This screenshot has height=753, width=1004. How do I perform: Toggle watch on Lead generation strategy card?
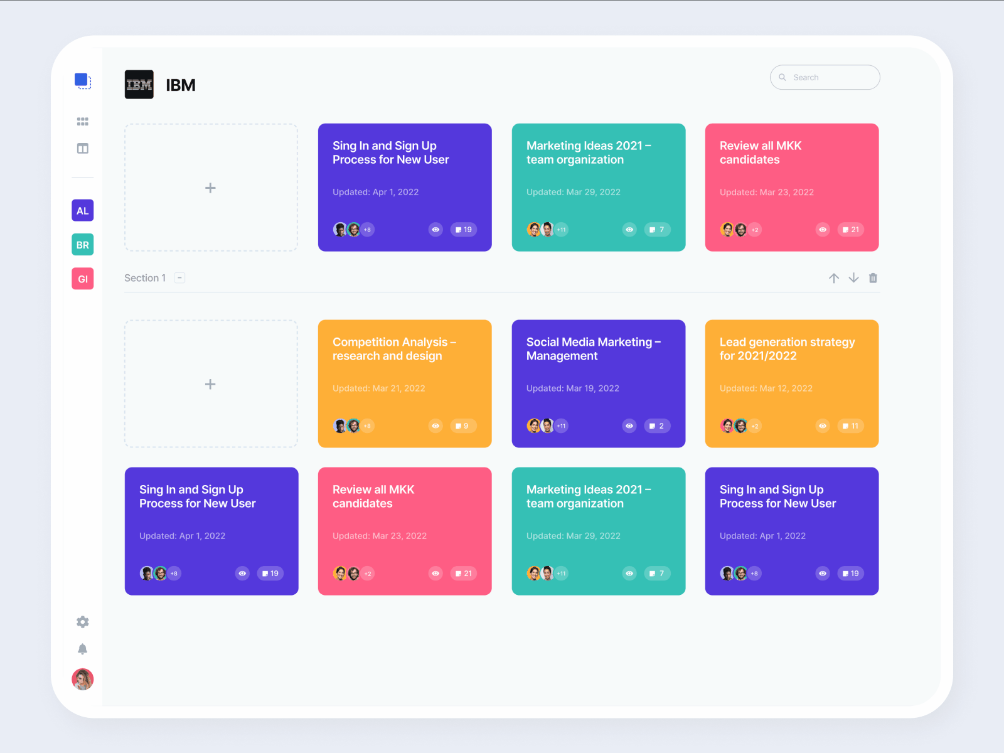(x=823, y=426)
